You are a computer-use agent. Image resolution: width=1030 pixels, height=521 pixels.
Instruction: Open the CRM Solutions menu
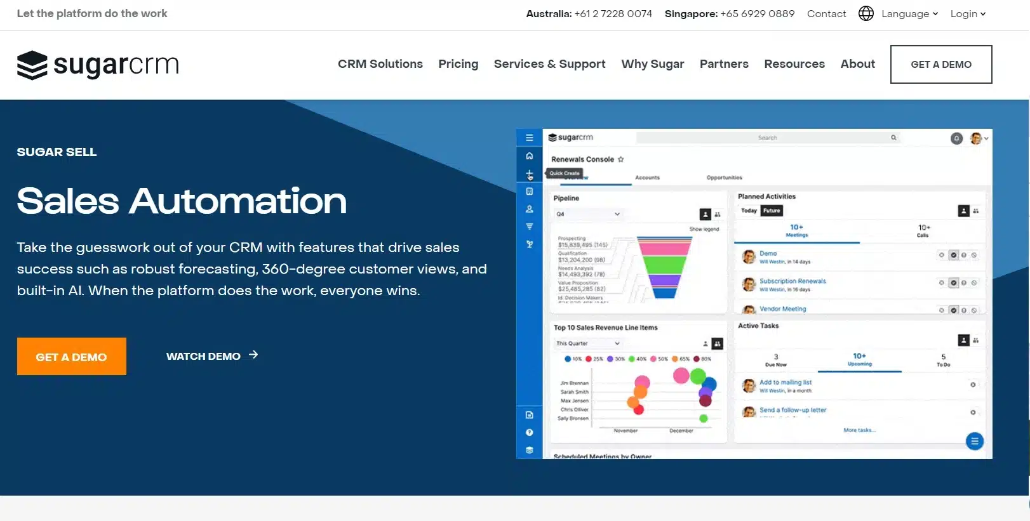[x=380, y=64]
